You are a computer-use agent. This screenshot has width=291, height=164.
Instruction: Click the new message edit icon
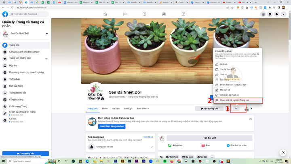point(283,153)
